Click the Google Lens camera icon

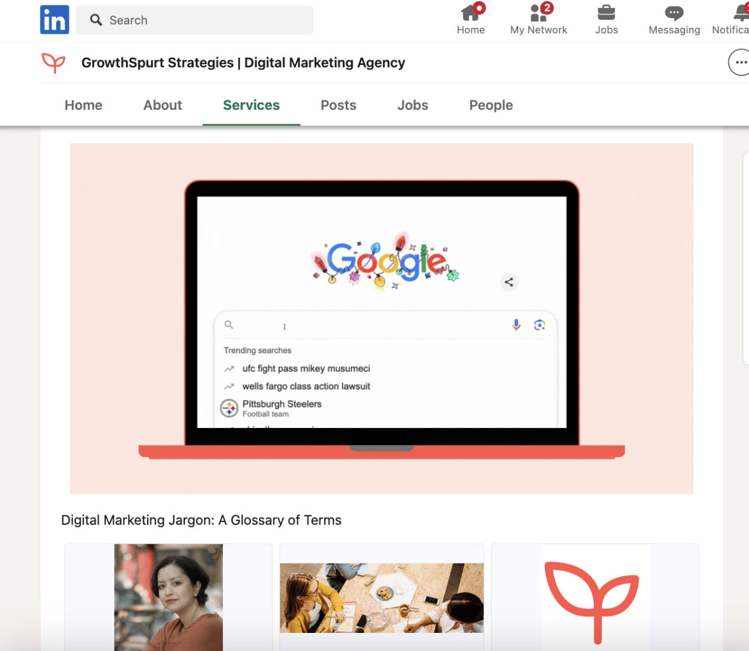coord(539,325)
